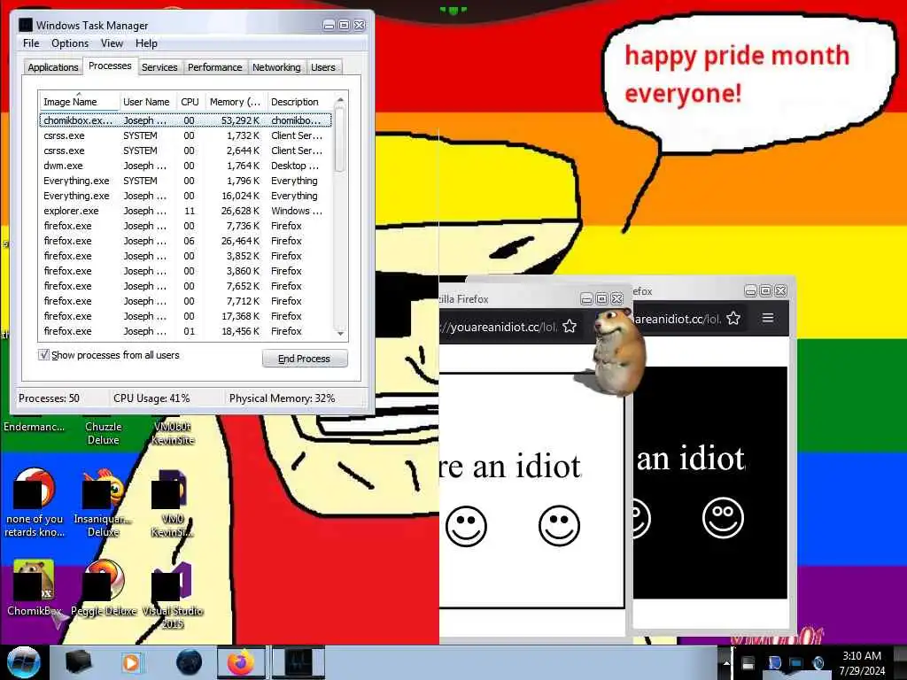Click the Task Manager title bar icon

point(26,25)
